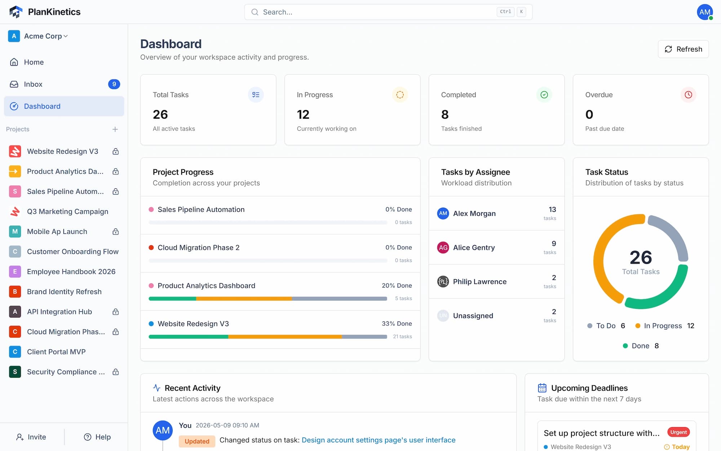Click Website Redesign V3 progress bar

pyautogui.click(x=268, y=337)
